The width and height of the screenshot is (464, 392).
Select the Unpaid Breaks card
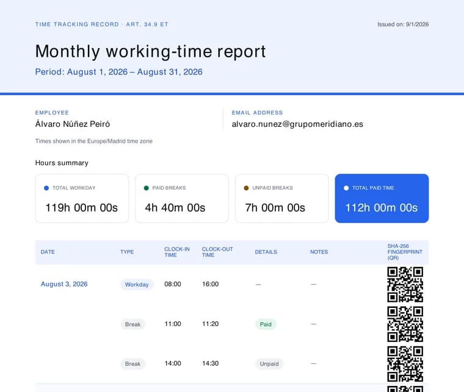click(281, 198)
